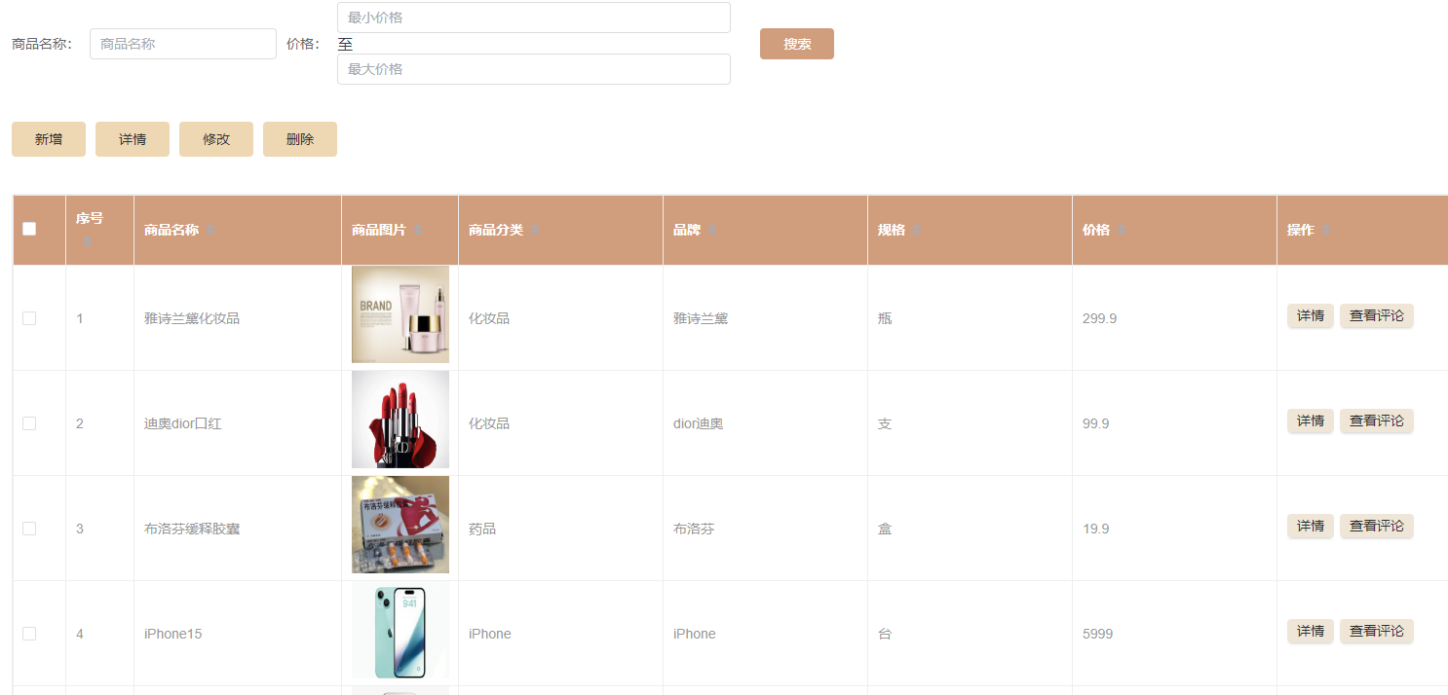Focus the 商品名称 search input
The width and height of the screenshot is (1448, 695).
tap(183, 44)
